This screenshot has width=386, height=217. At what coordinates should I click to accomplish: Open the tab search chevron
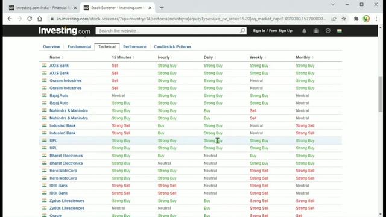(332, 4)
